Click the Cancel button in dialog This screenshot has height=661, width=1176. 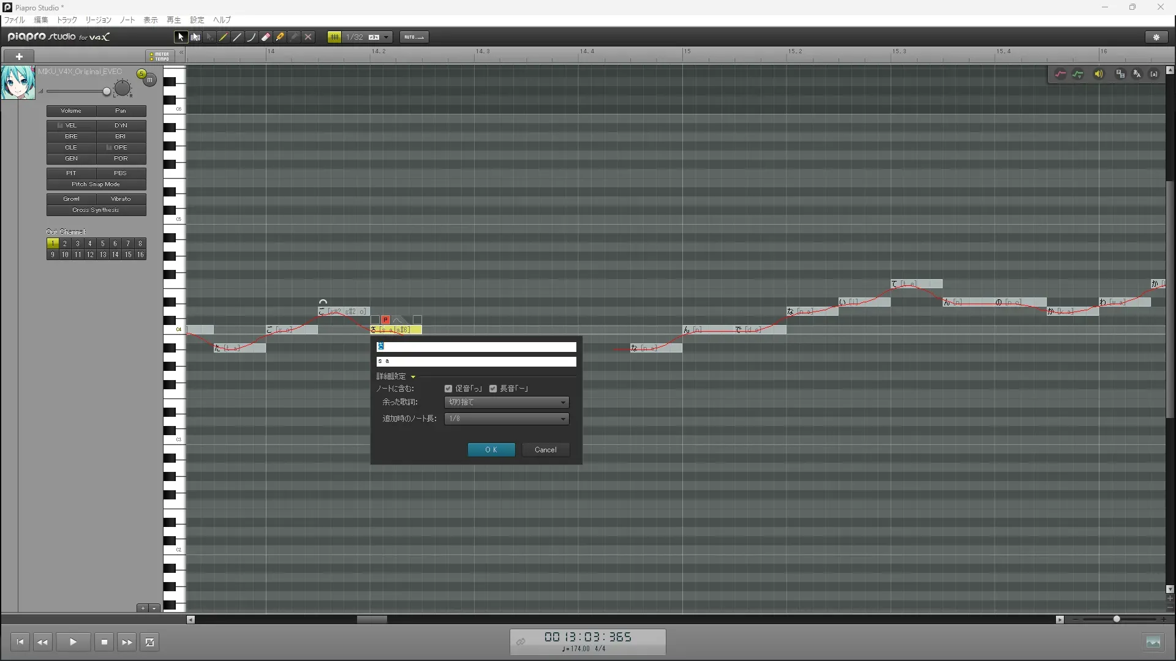pos(545,450)
